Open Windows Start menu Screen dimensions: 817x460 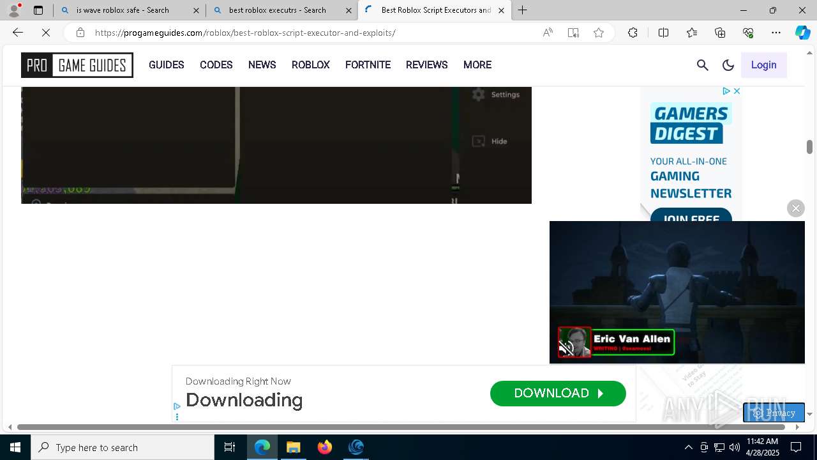(15, 447)
